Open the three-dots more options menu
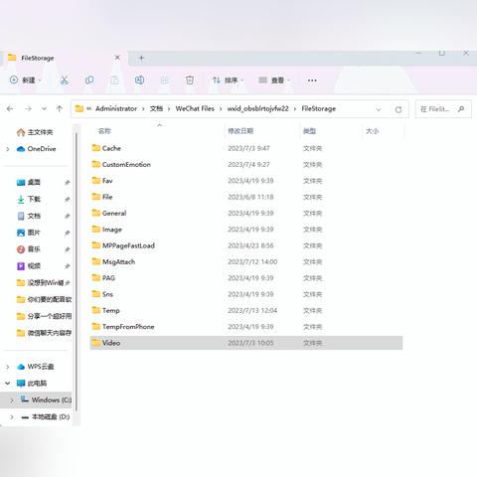The image size is (477, 477). (312, 80)
